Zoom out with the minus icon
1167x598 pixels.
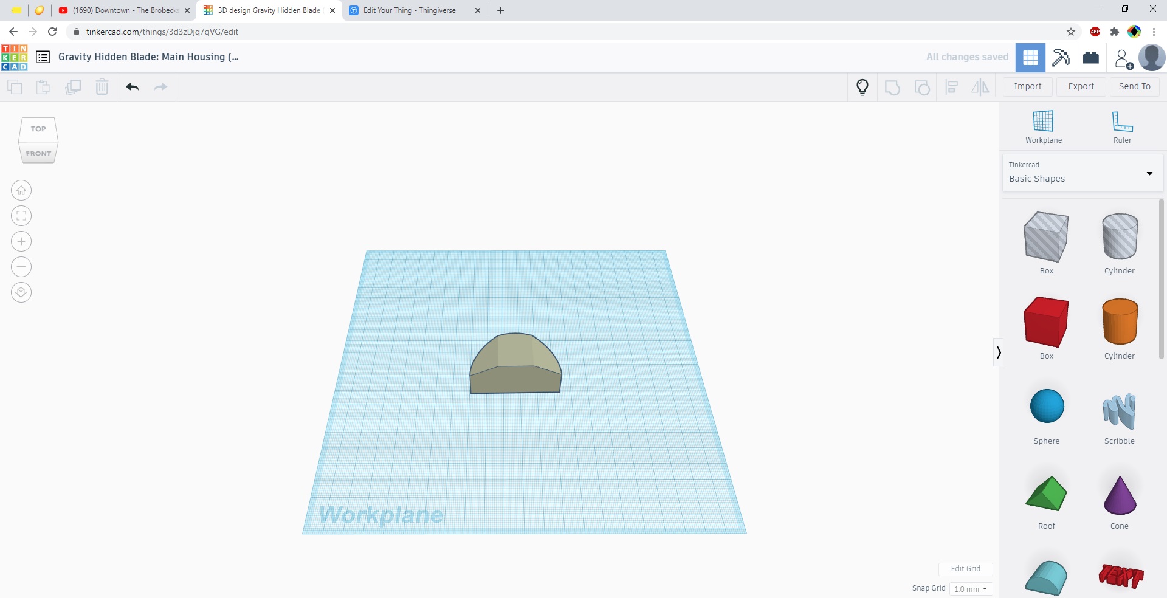click(21, 267)
